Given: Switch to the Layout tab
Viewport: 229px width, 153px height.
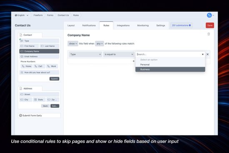Looking at the screenshot, I should [x=71, y=25].
